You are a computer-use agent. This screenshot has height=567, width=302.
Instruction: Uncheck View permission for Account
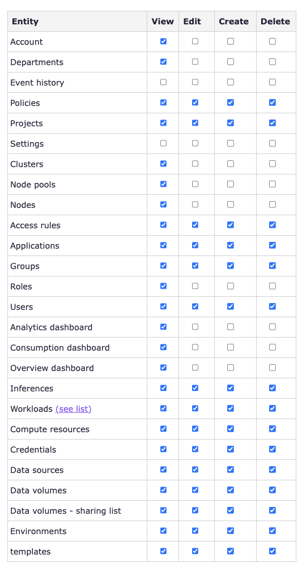pos(163,41)
